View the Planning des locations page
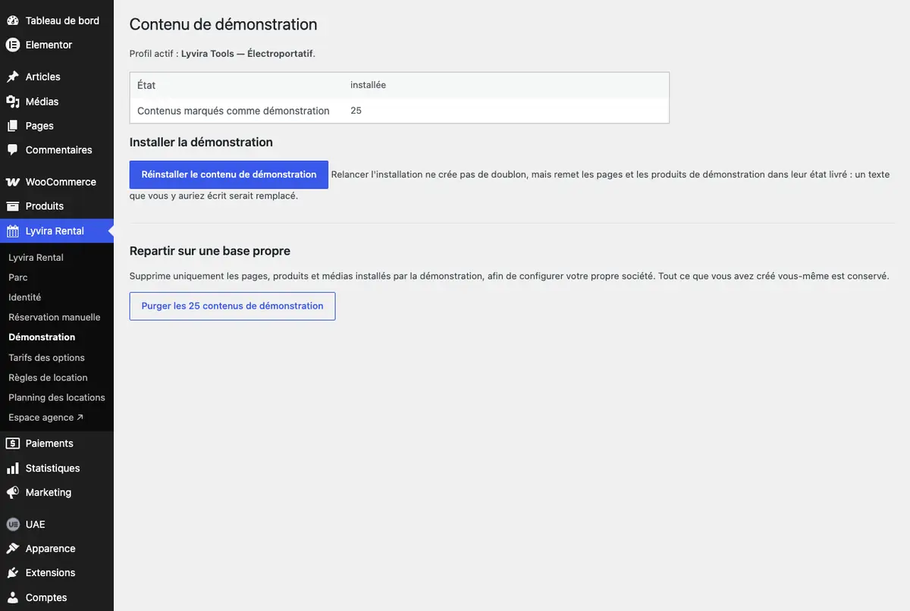 tap(57, 397)
